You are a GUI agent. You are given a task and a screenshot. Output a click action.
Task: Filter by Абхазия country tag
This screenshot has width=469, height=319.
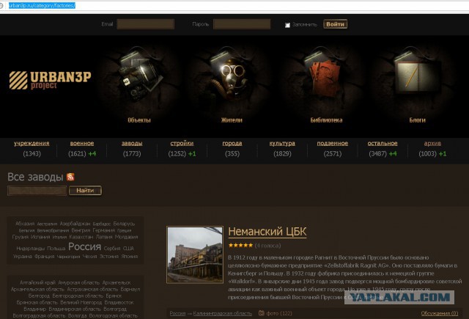[25, 224]
